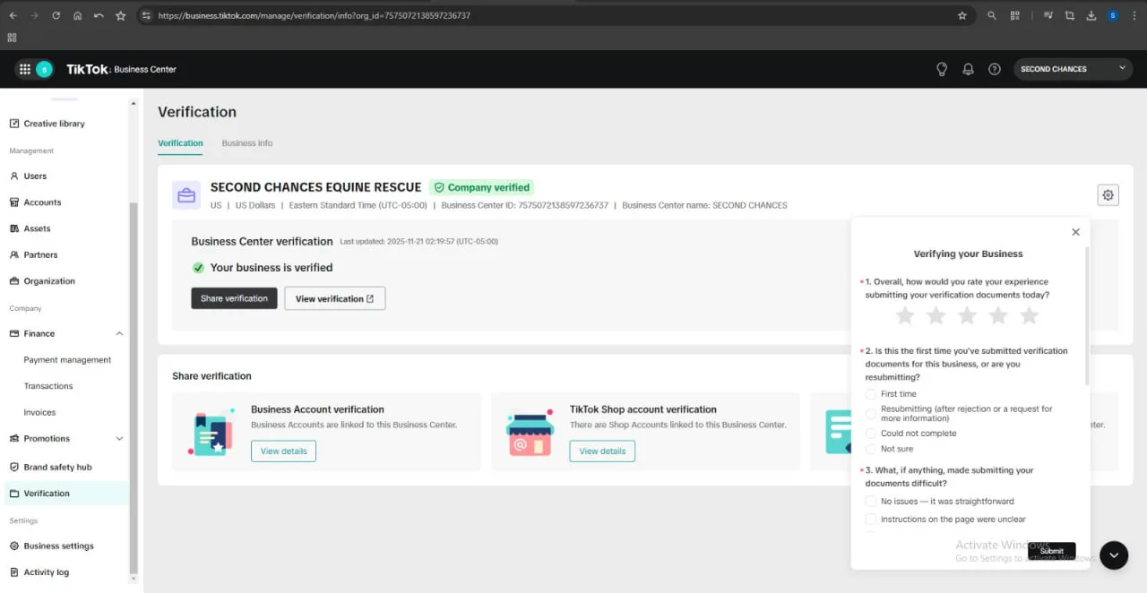This screenshot has height=593, width=1147.
Task: Check Instructions on the page were unclear
Action: coord(871,520)
